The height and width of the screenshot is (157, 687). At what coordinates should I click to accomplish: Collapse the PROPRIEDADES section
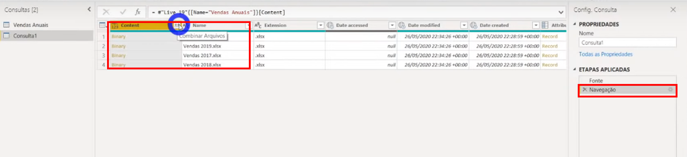(x=575, y=24)
